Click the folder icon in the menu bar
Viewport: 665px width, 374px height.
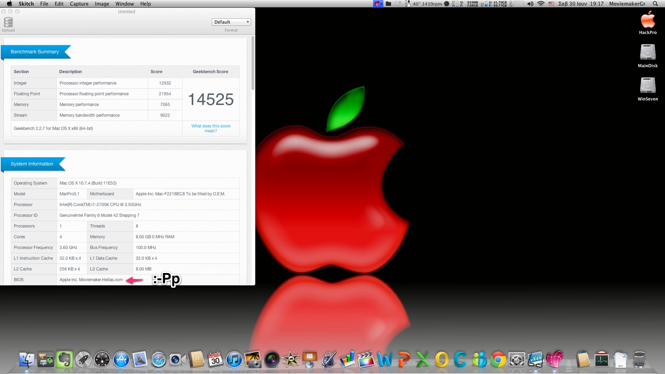[388, 4]
